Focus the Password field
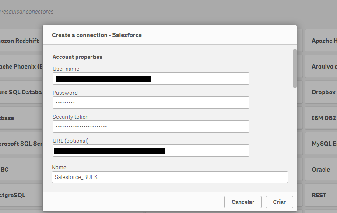Viewport: 337px width, 213px height. (151, 103)
